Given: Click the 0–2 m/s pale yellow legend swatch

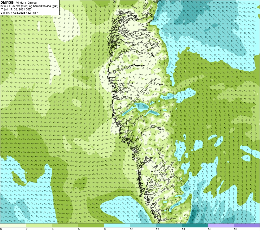Looking at the screenshot, I should tap(13, 226).
